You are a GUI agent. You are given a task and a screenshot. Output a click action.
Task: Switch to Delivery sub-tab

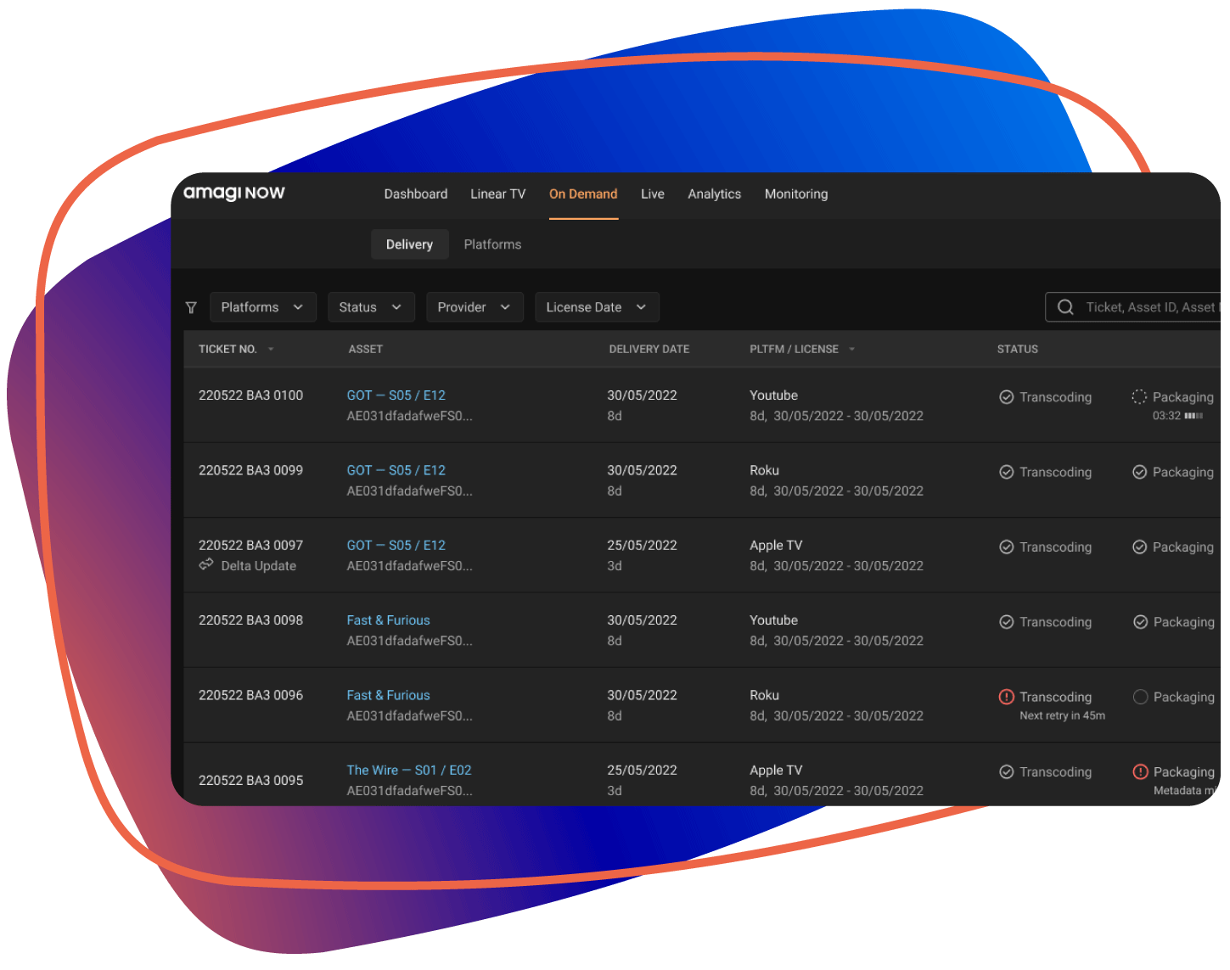(409, 244)
